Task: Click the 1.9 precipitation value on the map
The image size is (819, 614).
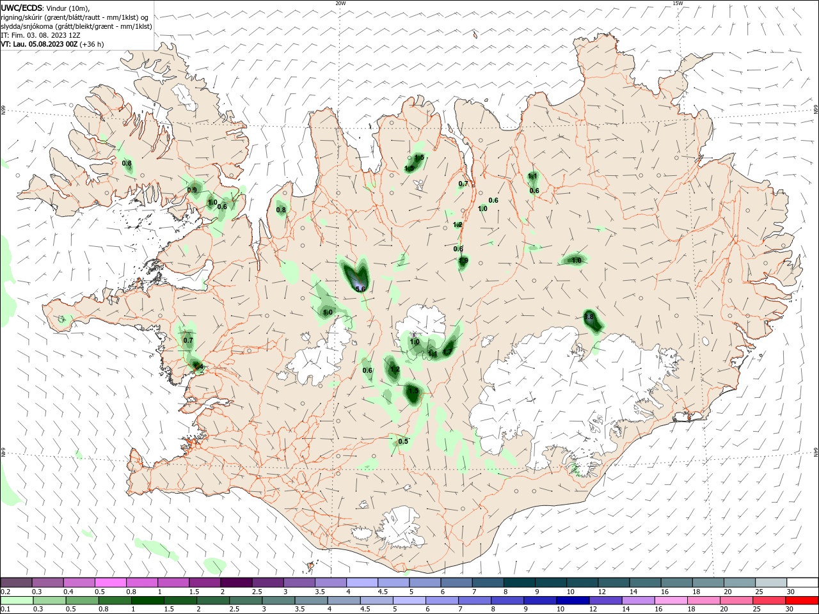Action: click(x=463, y=260)
